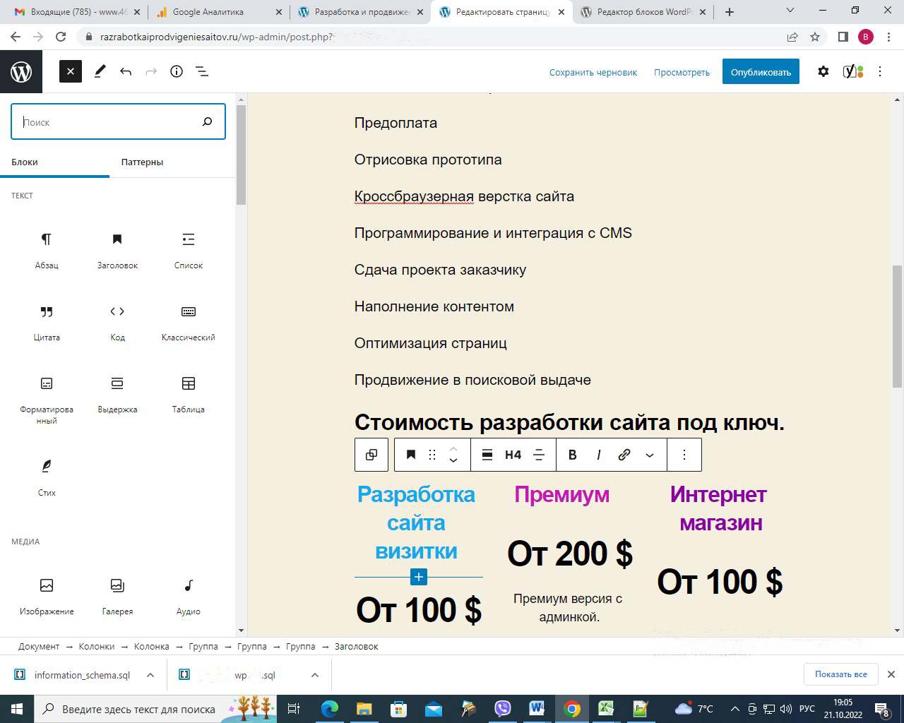Expand more rich text controls chevron

point(650,455)
